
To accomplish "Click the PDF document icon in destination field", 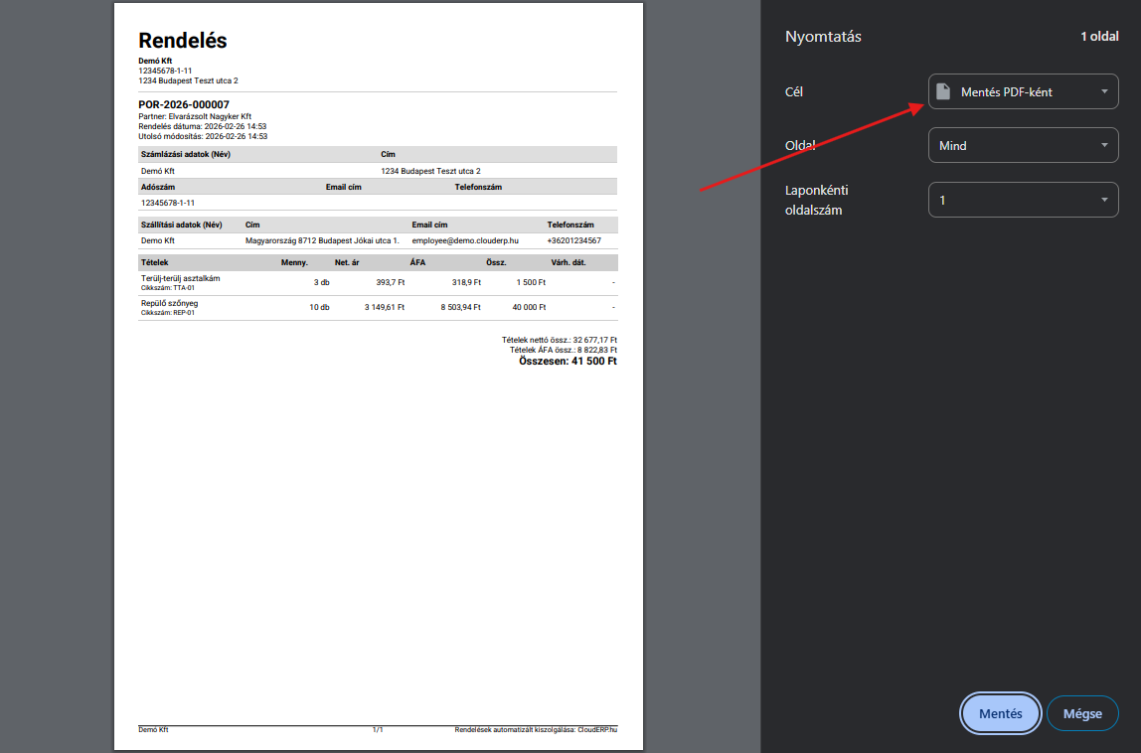I will click(x=943, y=92).
